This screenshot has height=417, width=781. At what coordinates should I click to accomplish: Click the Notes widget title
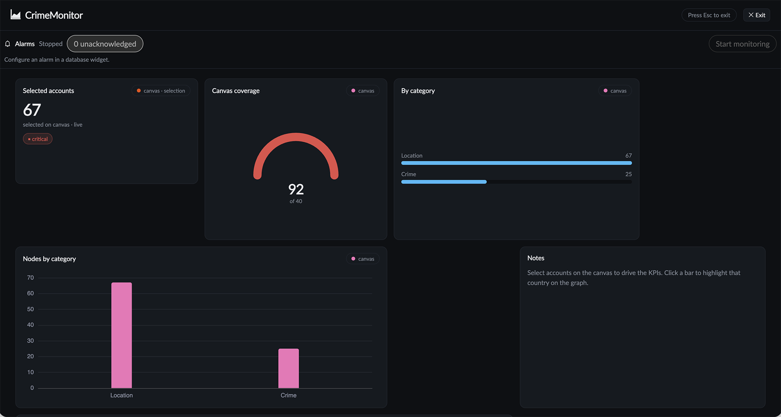coord(536,258)
